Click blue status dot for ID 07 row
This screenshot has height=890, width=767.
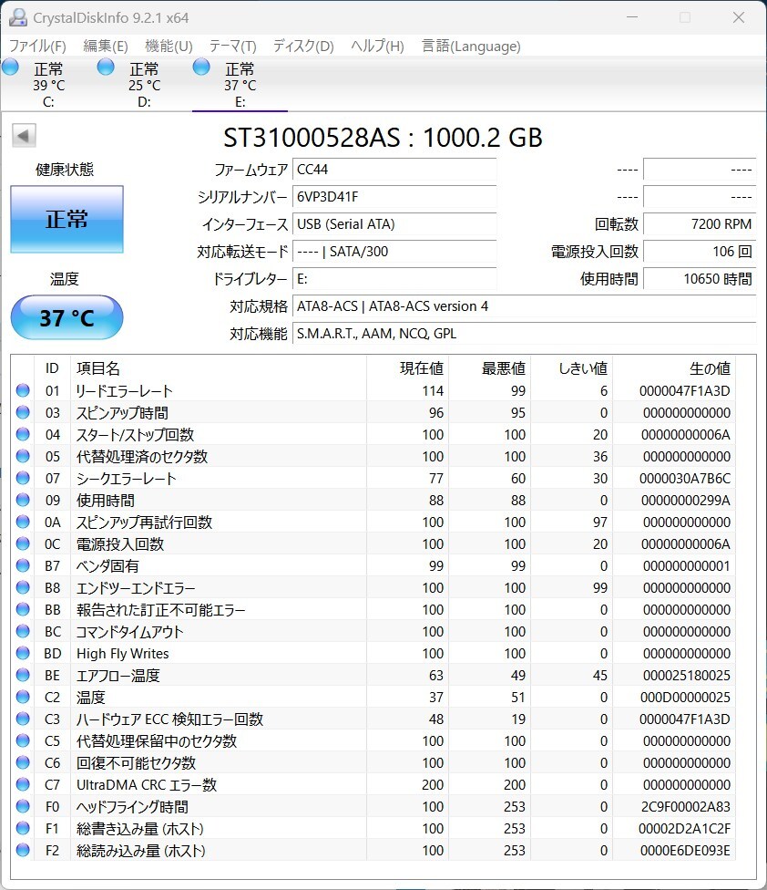tap(23, 478)
